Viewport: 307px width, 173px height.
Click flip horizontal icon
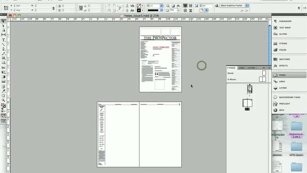pos(109,10)
